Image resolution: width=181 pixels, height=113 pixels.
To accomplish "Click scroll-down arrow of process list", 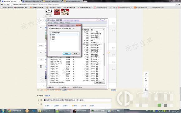I will [x=104, y=80].
